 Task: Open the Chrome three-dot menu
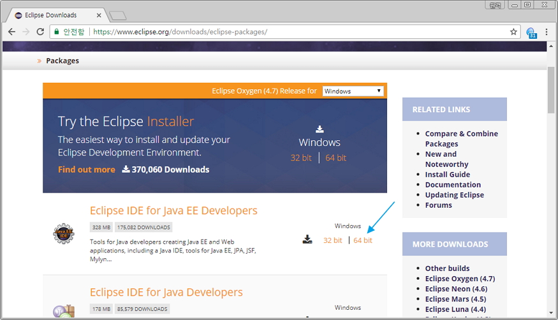[547, 32]
